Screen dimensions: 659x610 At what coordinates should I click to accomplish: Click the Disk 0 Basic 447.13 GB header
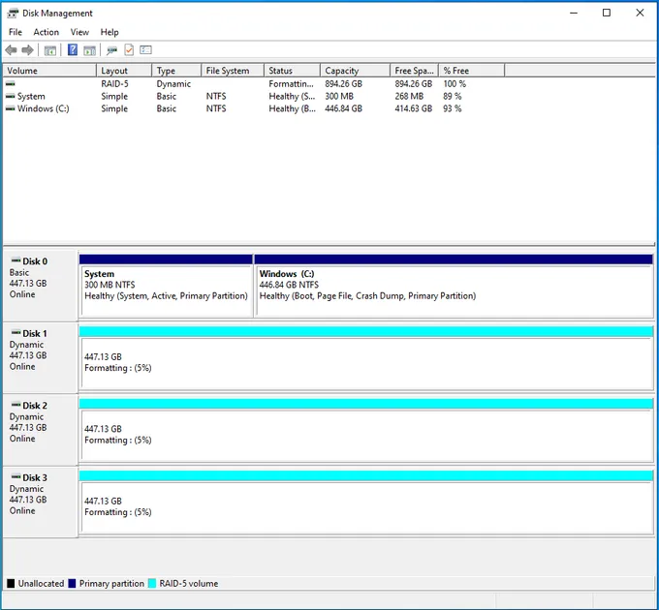click(41, 286)
